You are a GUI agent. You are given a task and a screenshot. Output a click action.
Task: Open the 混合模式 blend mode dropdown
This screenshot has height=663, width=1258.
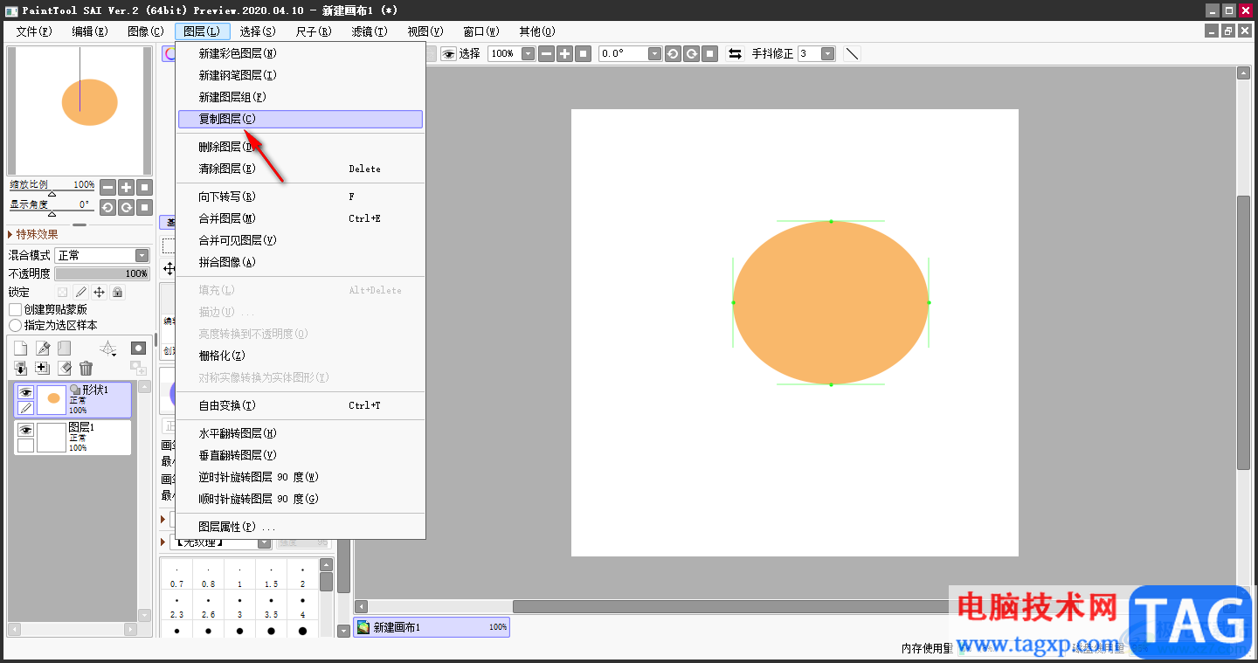point(102,255)
